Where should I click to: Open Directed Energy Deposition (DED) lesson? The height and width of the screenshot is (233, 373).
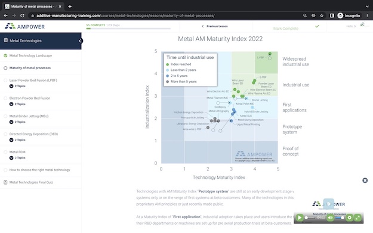(x=33, y=134)
